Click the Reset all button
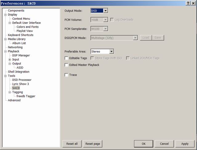 tap(72, 144)
